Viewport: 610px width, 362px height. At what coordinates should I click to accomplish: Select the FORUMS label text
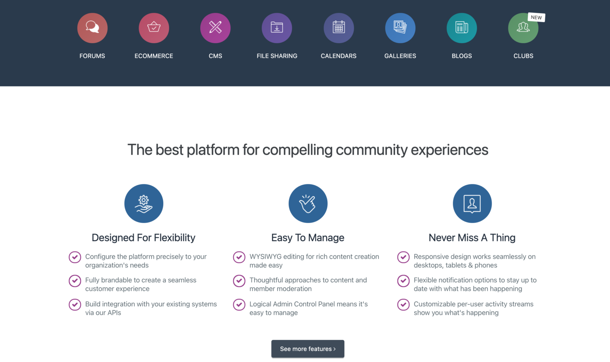pos(92,56)
